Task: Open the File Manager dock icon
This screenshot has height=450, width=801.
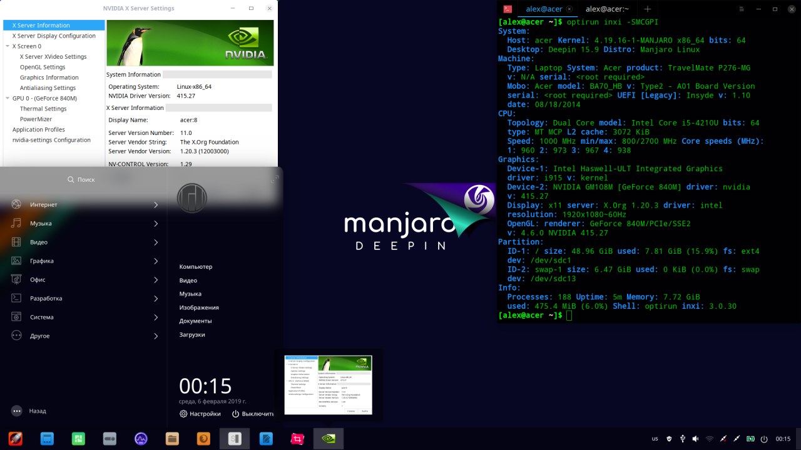Action: tap(172, 439)
